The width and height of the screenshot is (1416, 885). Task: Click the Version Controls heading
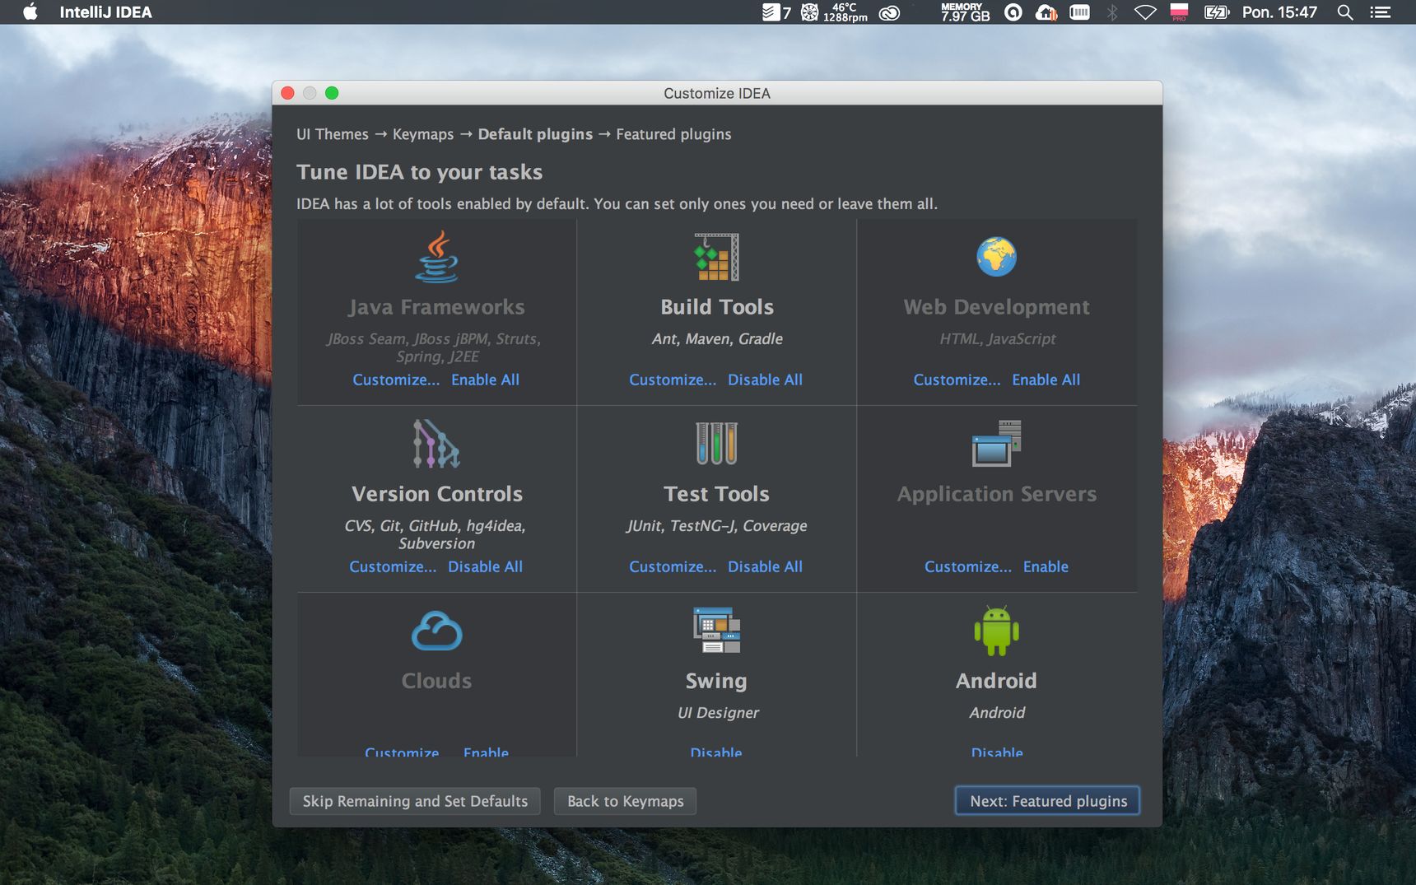(x=437, y=494)
